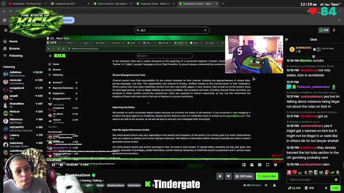
Task: Click the support@kick.com link in stream
Action: pos(235,116)
